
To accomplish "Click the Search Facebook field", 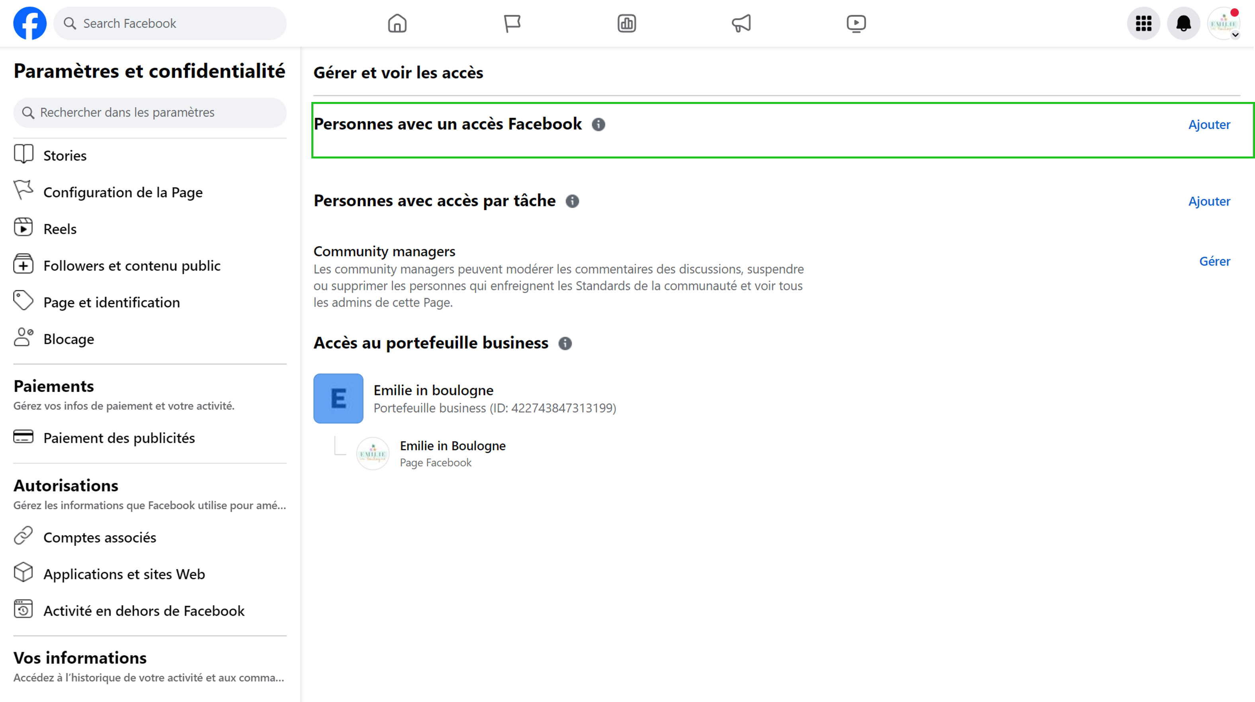I will (170, 23).
